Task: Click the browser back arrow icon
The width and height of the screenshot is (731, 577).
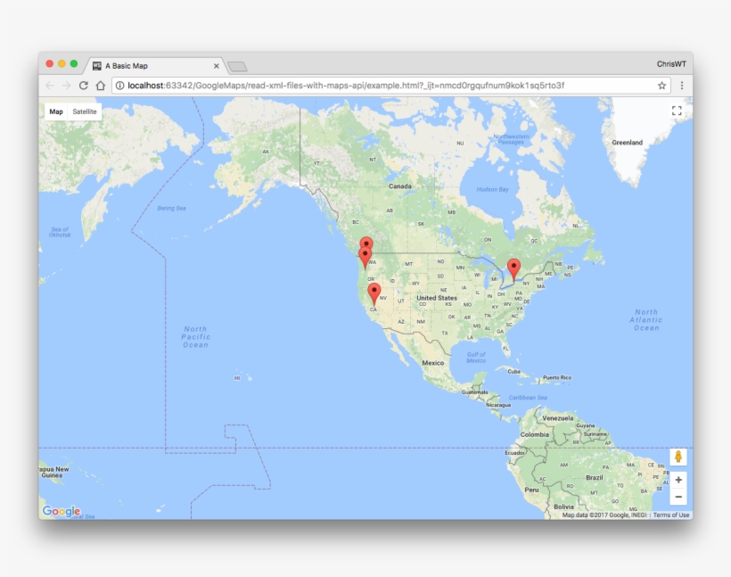Action: 47,86
